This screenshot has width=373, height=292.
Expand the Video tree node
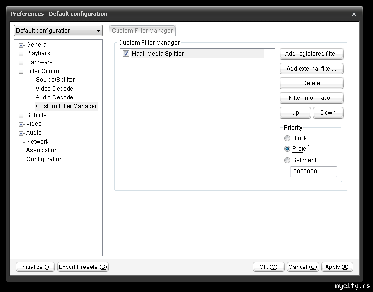pyautogui.click(x=21, y=124)
